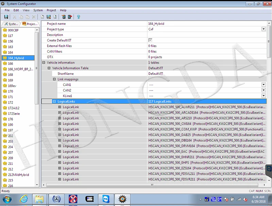The image size is (272, 206).
Task: Expand the CM164 LogicalLink row
Action: point(60,124)
